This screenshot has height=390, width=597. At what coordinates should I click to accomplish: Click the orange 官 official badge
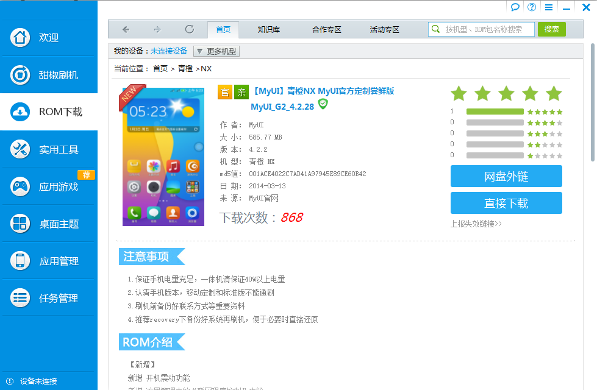(225, 91)
